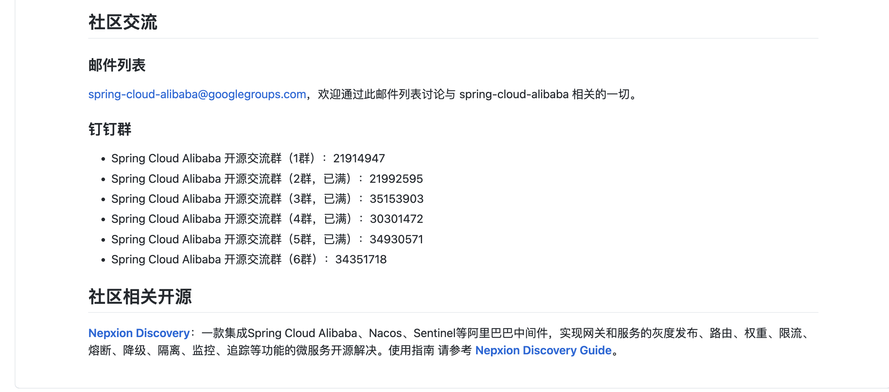This screenshot has height=392, width=889.
Task: Click the bullet item for 开源交流群（1群）
Action: (248, 158)
